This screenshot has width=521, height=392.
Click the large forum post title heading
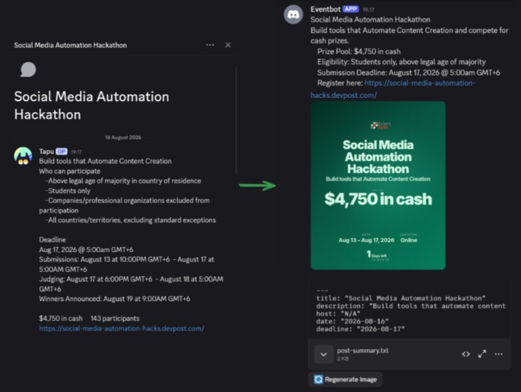tap(91, 105)
